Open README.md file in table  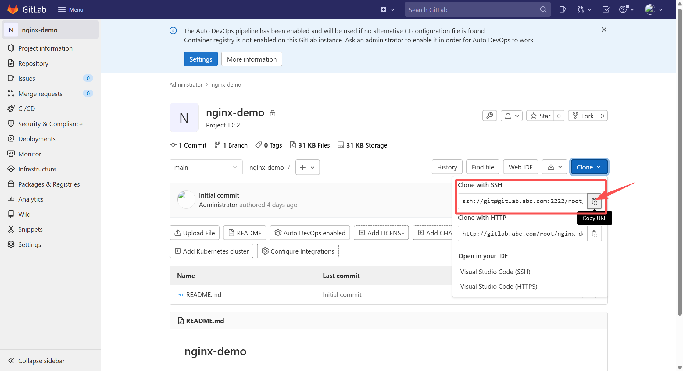tap(204, 294)
